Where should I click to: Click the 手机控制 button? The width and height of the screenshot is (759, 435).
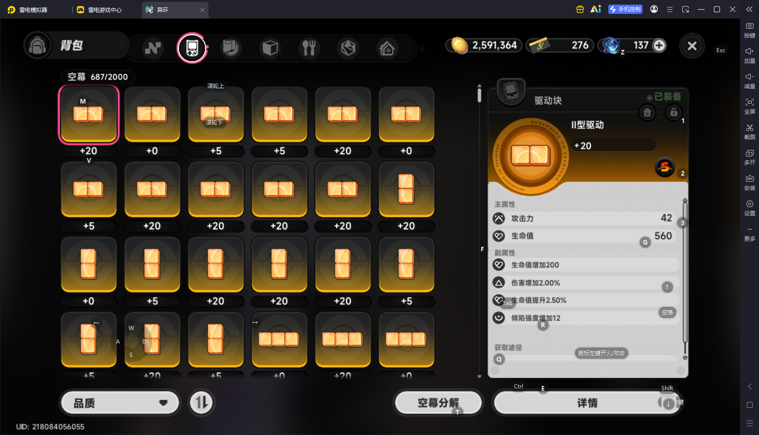coord(625,9)
